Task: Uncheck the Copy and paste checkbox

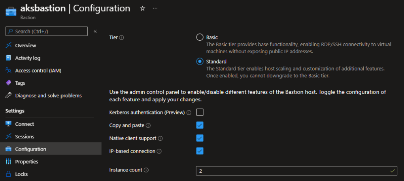Action: point(200,125)
